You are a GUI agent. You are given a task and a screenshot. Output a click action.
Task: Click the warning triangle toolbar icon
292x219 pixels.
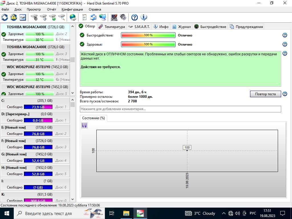coord(14,17)
